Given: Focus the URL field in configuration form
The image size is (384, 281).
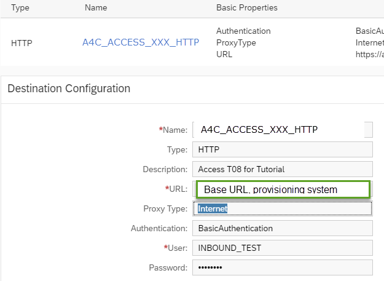Looking at the screenshot, I should pos(282,189).
